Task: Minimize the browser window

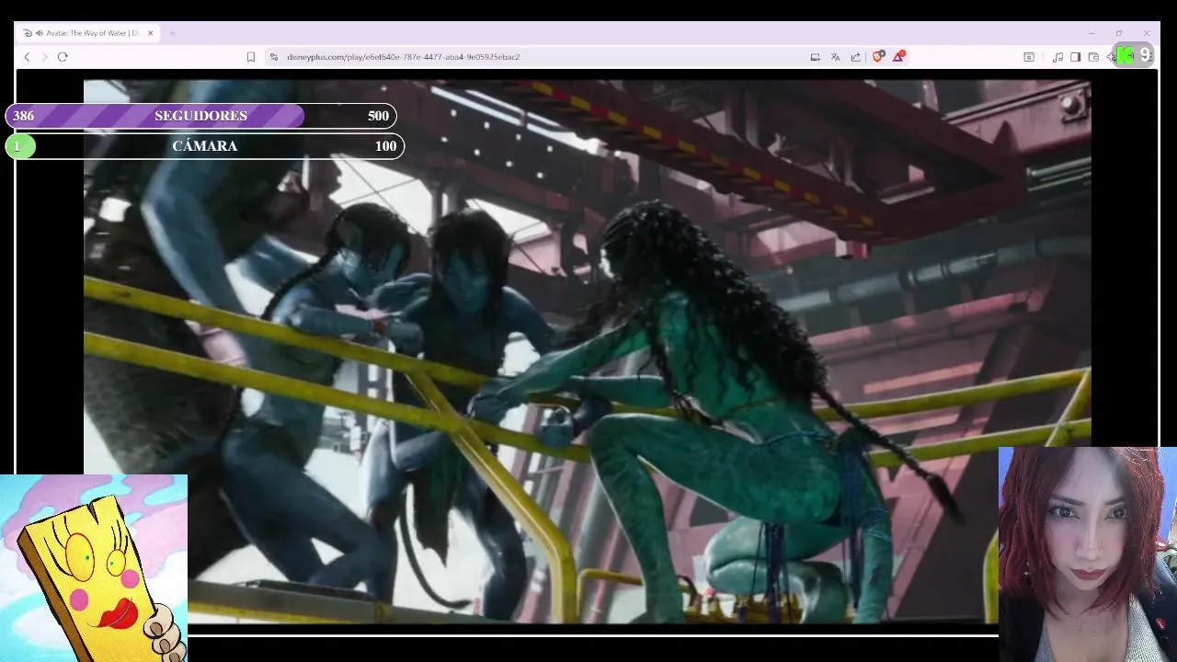Action: [x=1091, y=33]
